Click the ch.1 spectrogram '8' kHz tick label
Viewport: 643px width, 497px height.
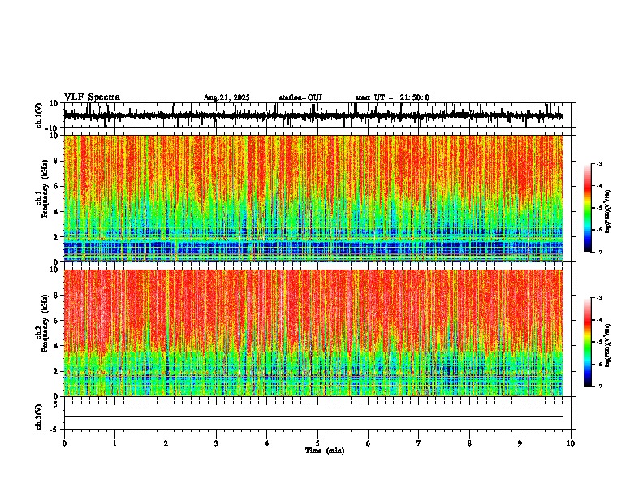pos(56,161)
